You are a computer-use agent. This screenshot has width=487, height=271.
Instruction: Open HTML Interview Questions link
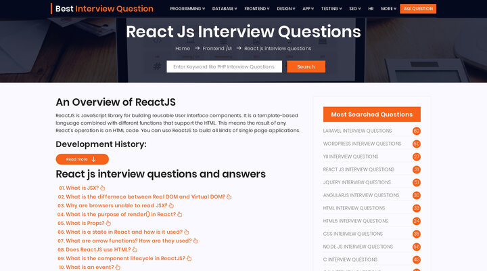click(354, 208)
